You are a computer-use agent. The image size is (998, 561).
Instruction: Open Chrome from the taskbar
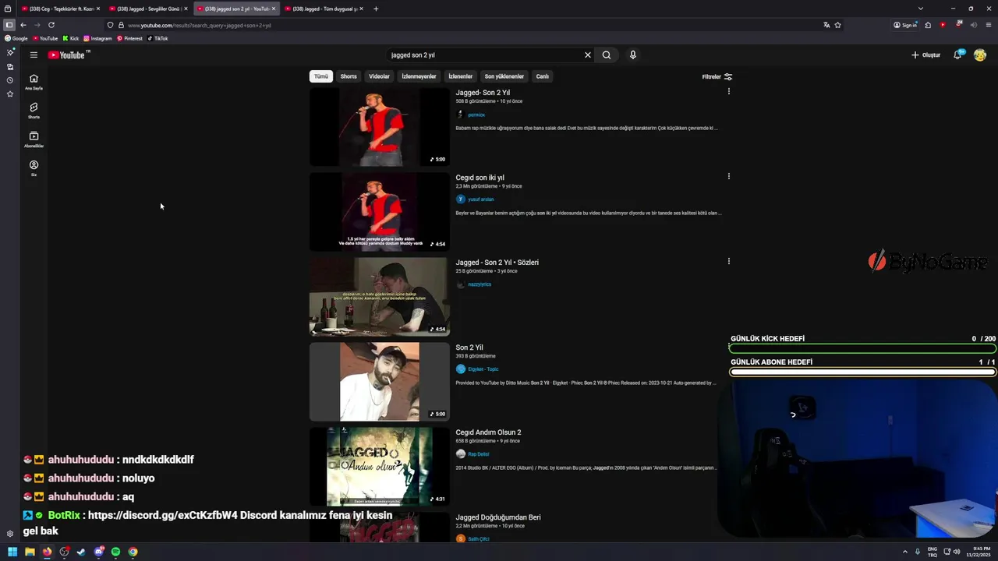point(133,552)
